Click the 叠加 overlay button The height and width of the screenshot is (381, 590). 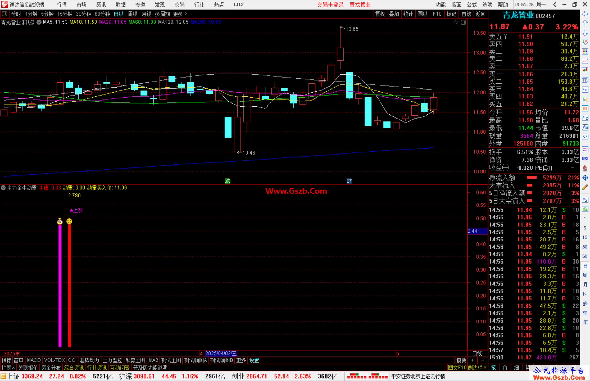click(x=394, y=14)
